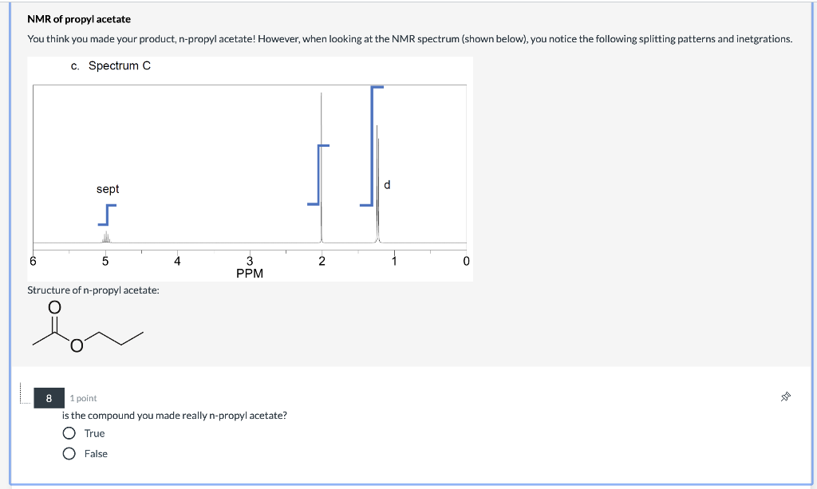This screenshot has width=817, height=489.
Task: Click the PPM axis label
Action: tap(250, 274)
